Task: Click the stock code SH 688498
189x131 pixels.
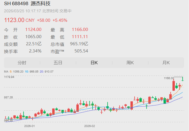Action: coord(16,4)
